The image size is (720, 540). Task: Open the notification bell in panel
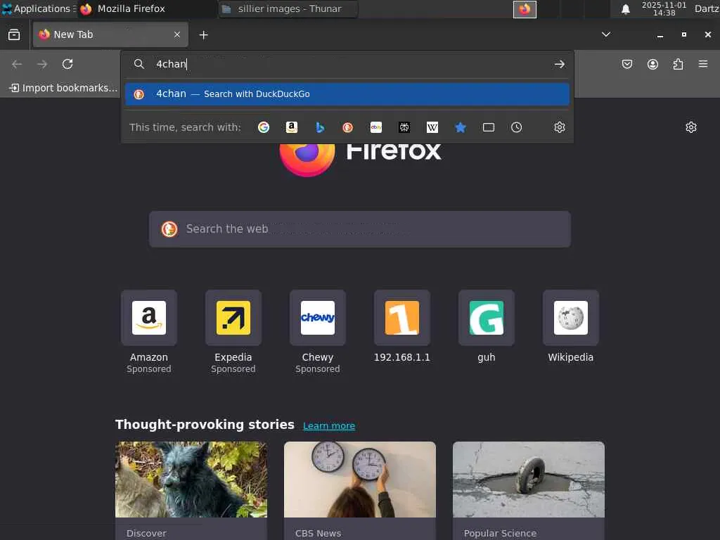[625, 8]
